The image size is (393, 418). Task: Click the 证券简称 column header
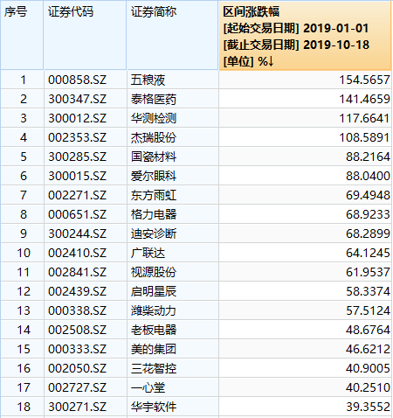pos(173,35)
